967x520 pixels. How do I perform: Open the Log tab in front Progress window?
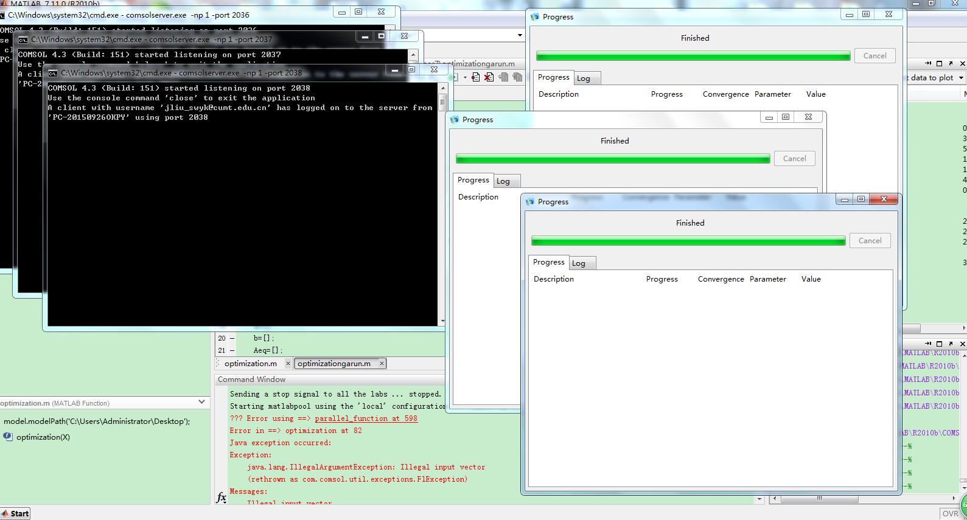[579, 263]
